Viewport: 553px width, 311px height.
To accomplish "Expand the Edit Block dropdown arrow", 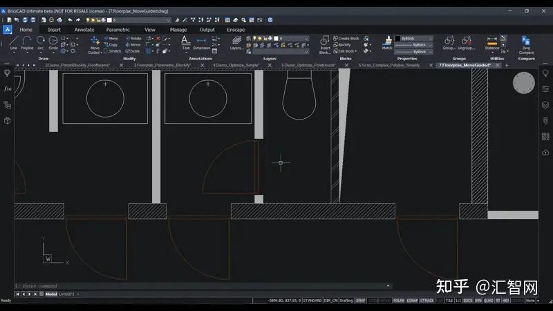I will point(357,51).
